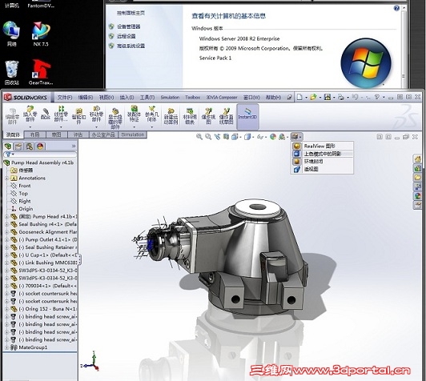426x381 pixels.
Task: Select MateGroup1 in the feature tree
Action: click(x=33, y=347)
